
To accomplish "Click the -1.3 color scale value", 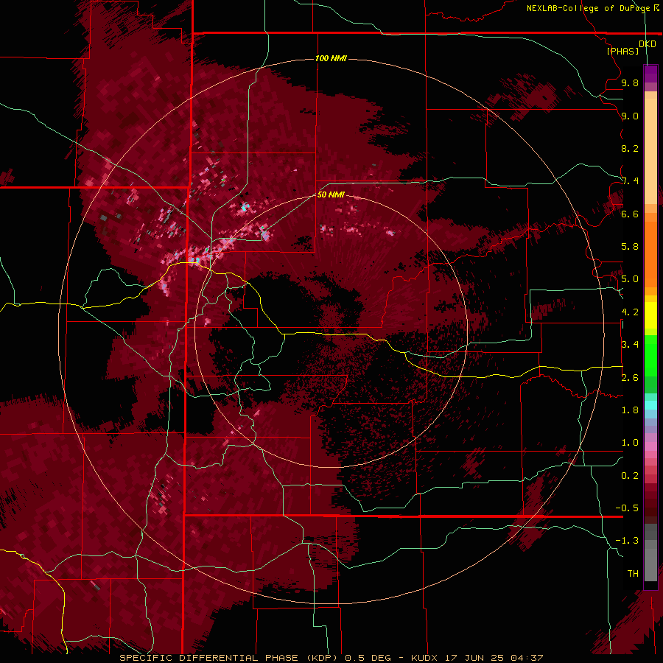I will coord(627,541).
